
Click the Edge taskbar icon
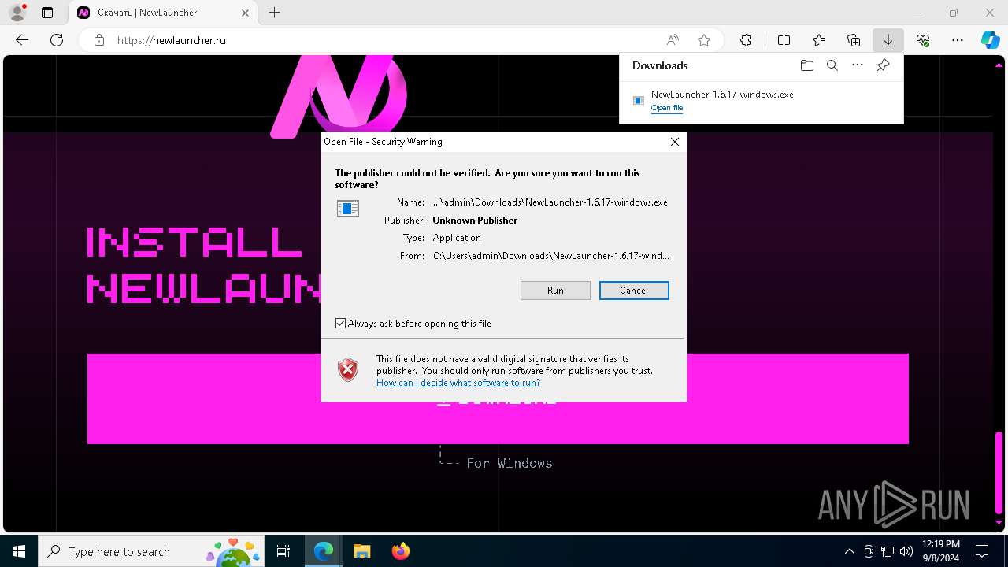[324, 551]
